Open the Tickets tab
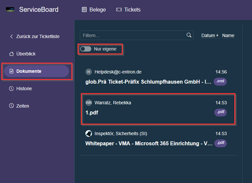252x183 pixels. coord(128,10)
